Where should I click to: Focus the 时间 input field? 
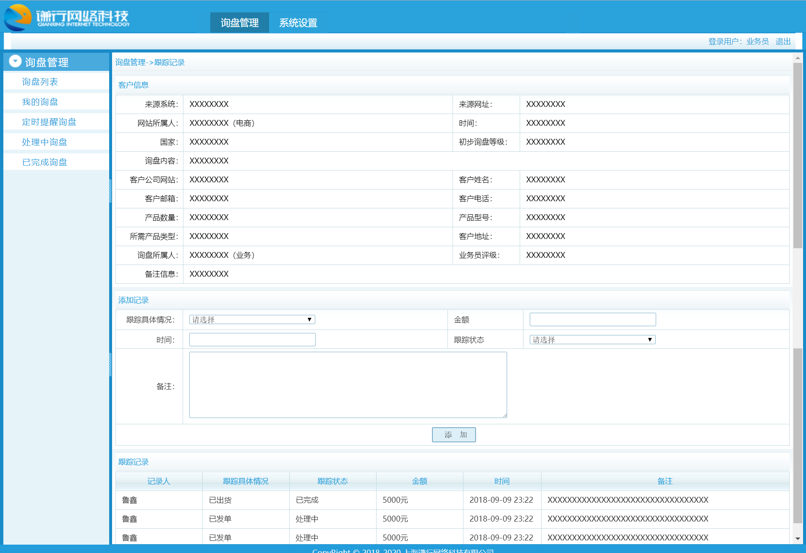(252, 340)
